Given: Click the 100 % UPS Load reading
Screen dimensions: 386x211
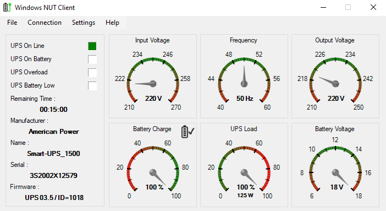Looking at the screenshot, I should click(x=246, y=187).
